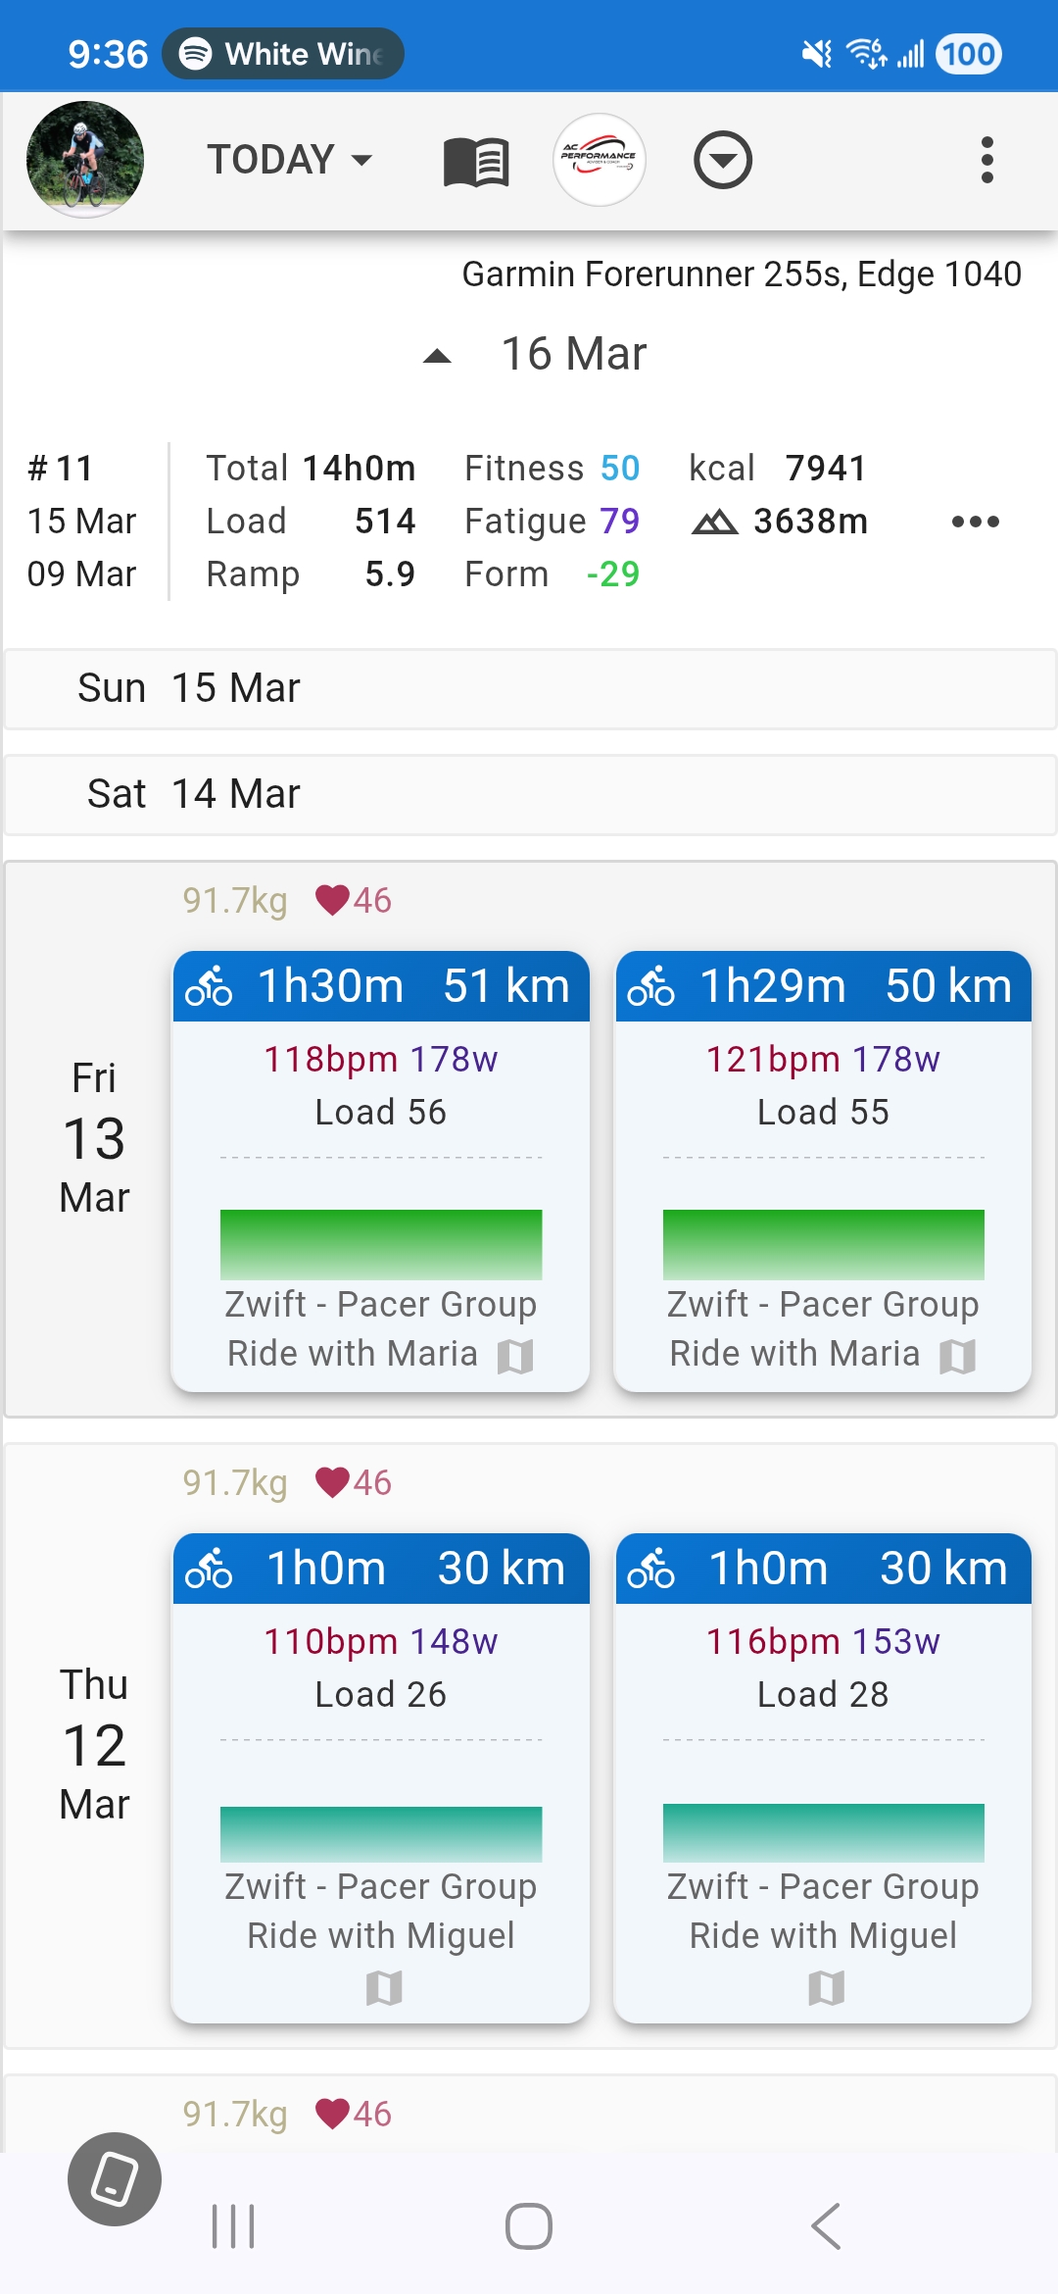This screenshot has height=2294, width=1058.
Task: Tap the map icon on 50 km ride
Action: (x=957, y=1357)
